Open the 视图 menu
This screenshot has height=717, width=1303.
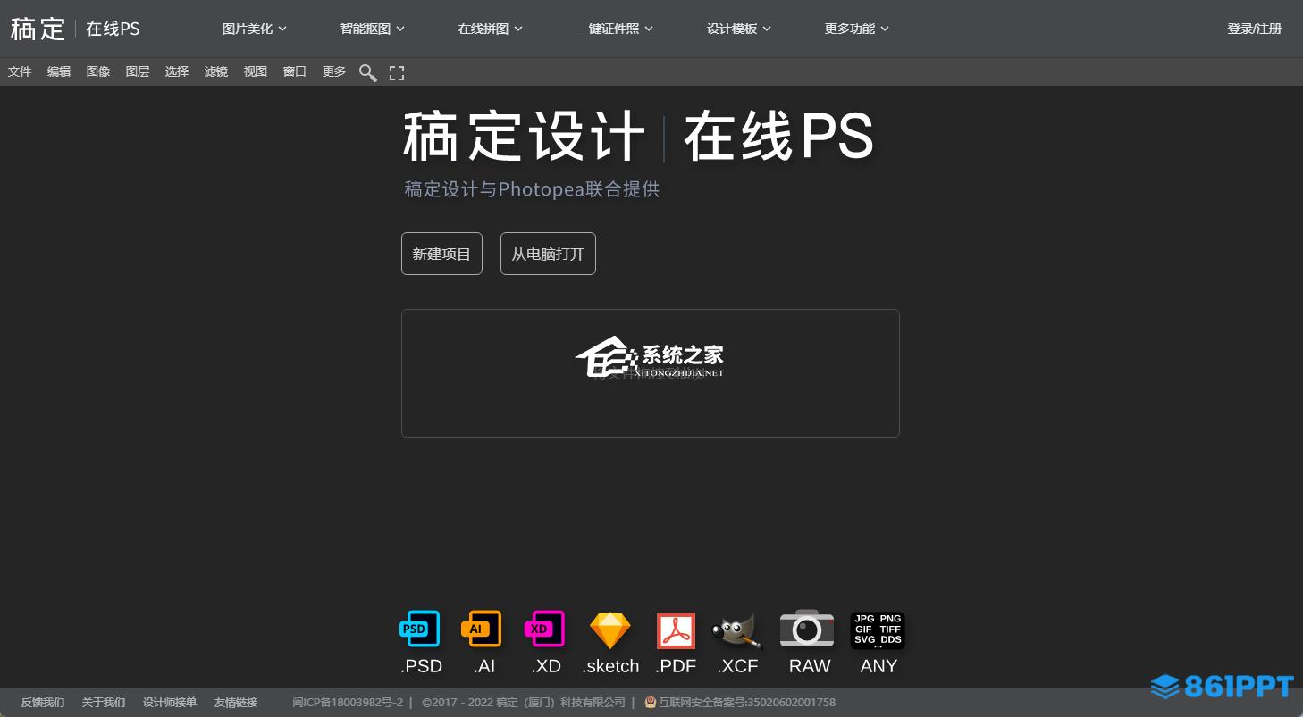pyautogui.click(x=256, y=71)
